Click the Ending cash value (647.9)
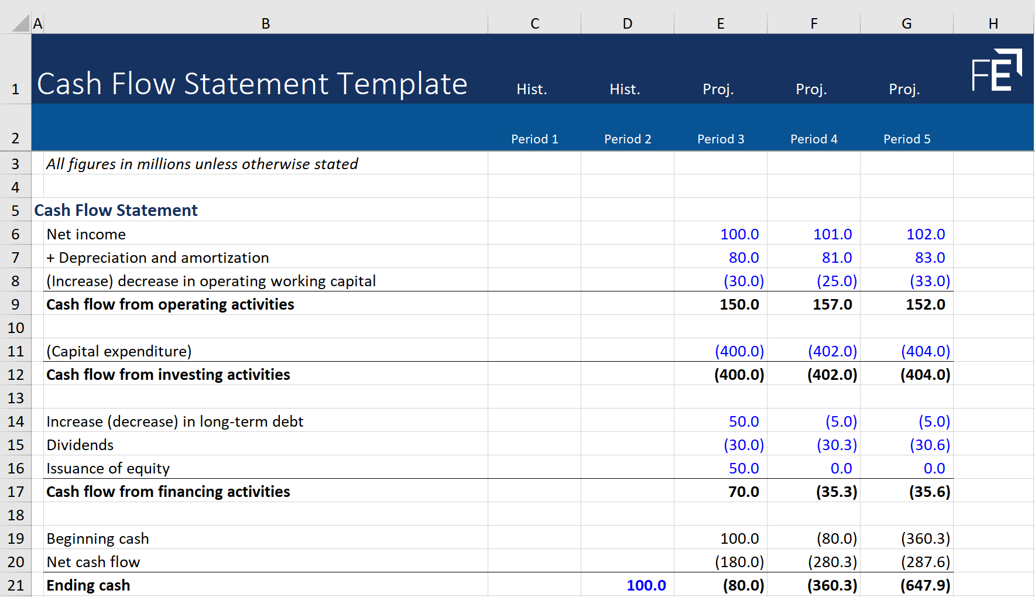 pyautogui.click(x=924, y=585)
